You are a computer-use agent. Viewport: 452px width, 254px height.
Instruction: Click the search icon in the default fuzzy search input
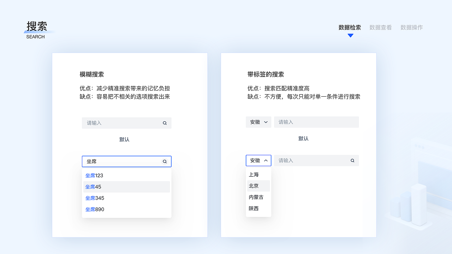pos(165,123)
